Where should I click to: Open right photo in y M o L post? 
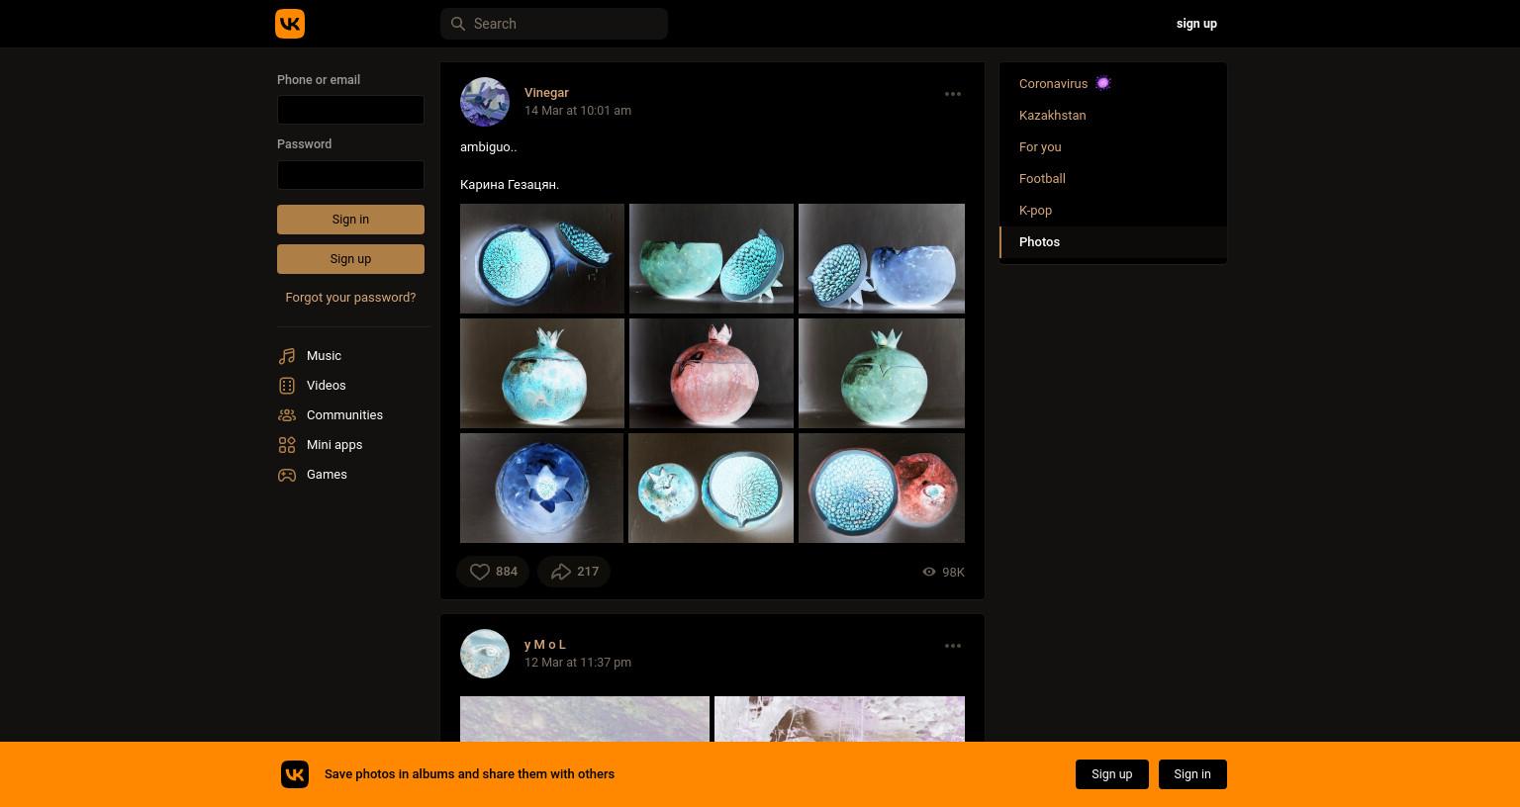pyautogui.click(x=839, y=719)
